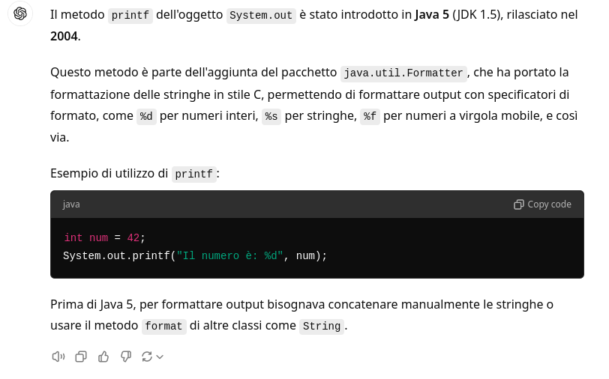Mark the response with thumbs down
The width and height of the screenshot is (609, 379).
pyautogui.click(x=126, y=357)
